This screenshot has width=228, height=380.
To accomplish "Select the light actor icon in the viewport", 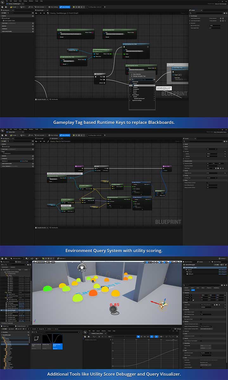I will [x=82, y=269].
